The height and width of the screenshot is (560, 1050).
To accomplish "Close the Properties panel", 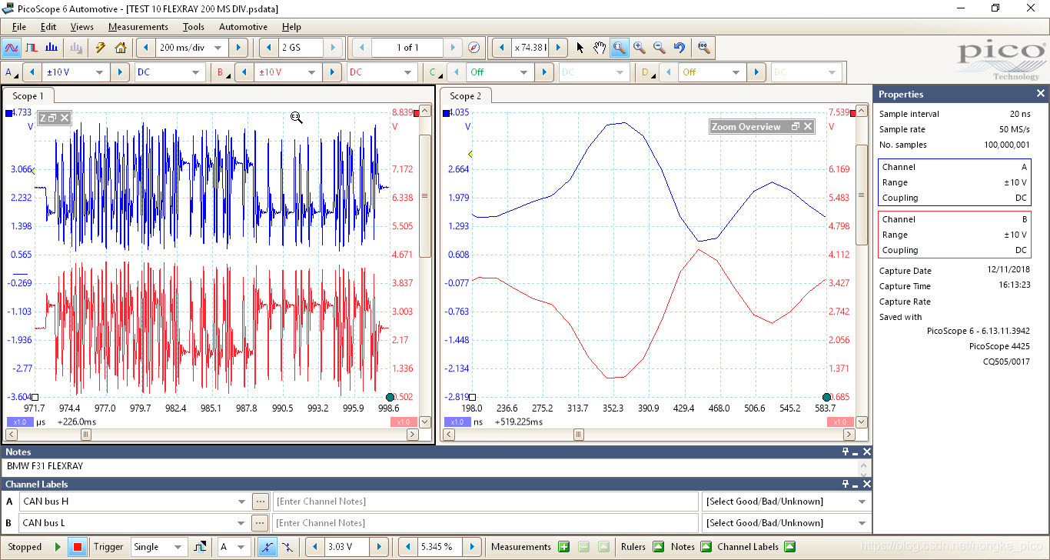I will 1041,94.
